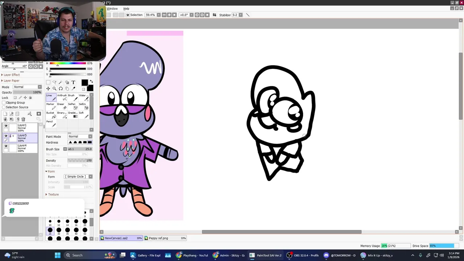Screen dimensions: 464x261
Task: Hide Layer5 via its eye icon
Action: pos(6,136)
